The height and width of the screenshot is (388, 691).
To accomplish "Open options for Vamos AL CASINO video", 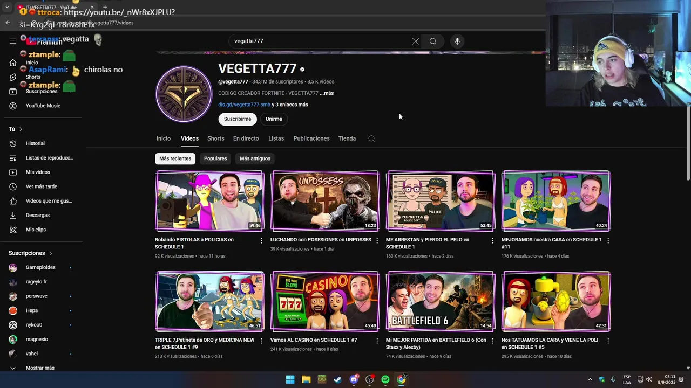I will coord(377,341).
